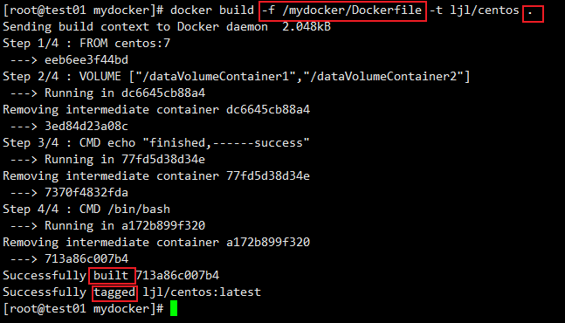Viewport: 565px width, 323px height.
Task: Click the VOLUME instruction in Step 2/4
Action: coord(274,77)
